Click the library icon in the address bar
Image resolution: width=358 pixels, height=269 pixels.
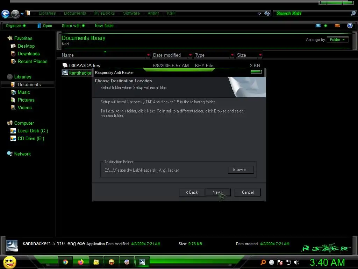[28, 13]
